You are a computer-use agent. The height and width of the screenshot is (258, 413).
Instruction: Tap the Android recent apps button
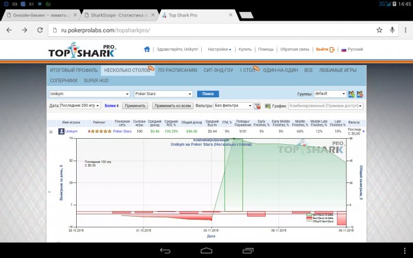248,251
